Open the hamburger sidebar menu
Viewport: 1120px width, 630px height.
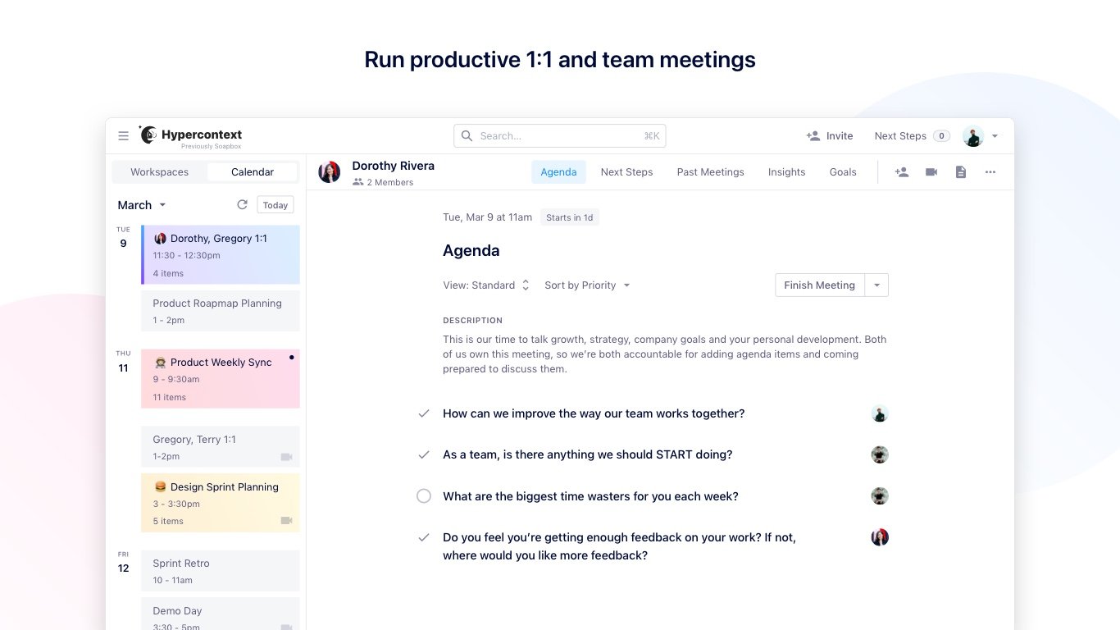pos(123,136)
